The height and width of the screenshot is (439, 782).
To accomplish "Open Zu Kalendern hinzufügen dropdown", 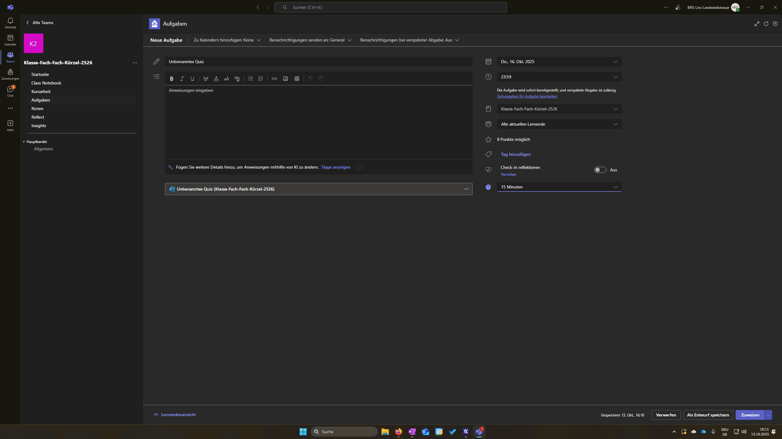I will 227,40.
